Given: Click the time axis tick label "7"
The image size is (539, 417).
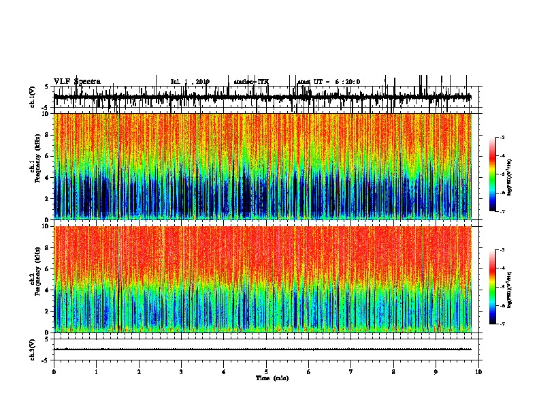Looking at the screenshot, I should coord(351,372).
